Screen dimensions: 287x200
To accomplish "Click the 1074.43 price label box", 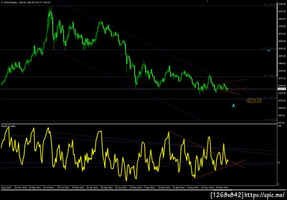I will tap(254, 100).
